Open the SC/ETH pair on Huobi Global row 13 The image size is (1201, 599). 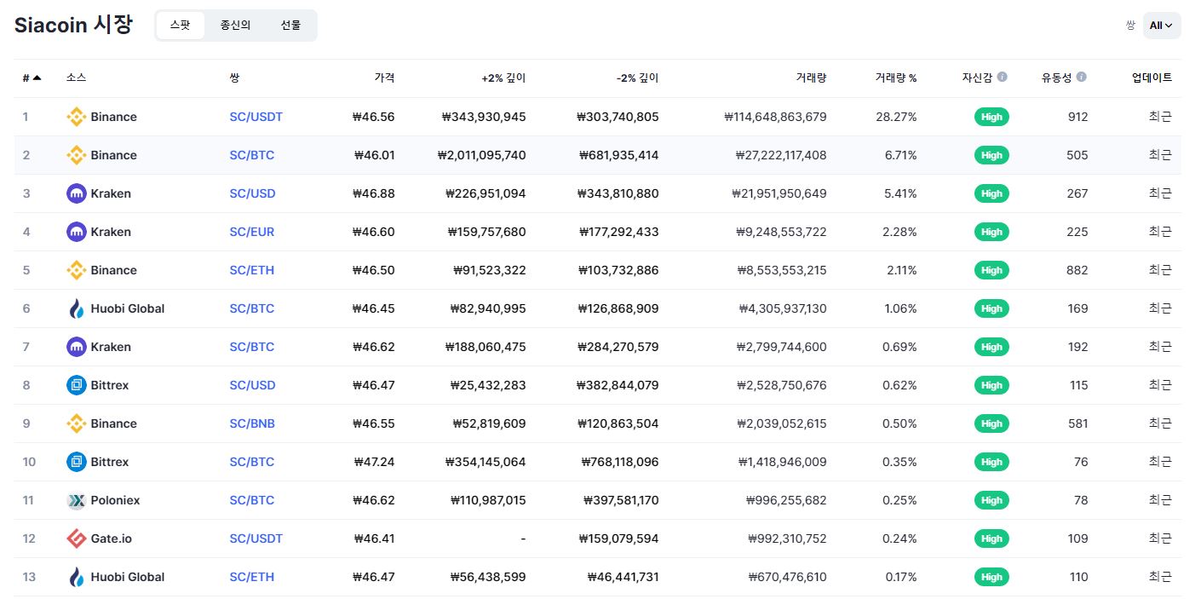pyautogui.click(x=252, y=577)
